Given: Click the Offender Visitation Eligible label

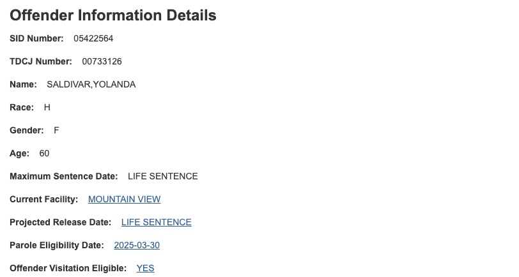Looking at the screenshot, I should pyautogui.click(x=68, y=268).
